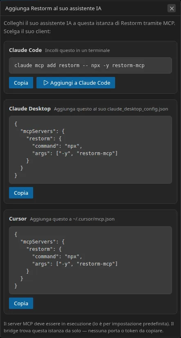Click Copia in the Cursor card
Screen dimensions: 181x338
[x=21, y=303]
